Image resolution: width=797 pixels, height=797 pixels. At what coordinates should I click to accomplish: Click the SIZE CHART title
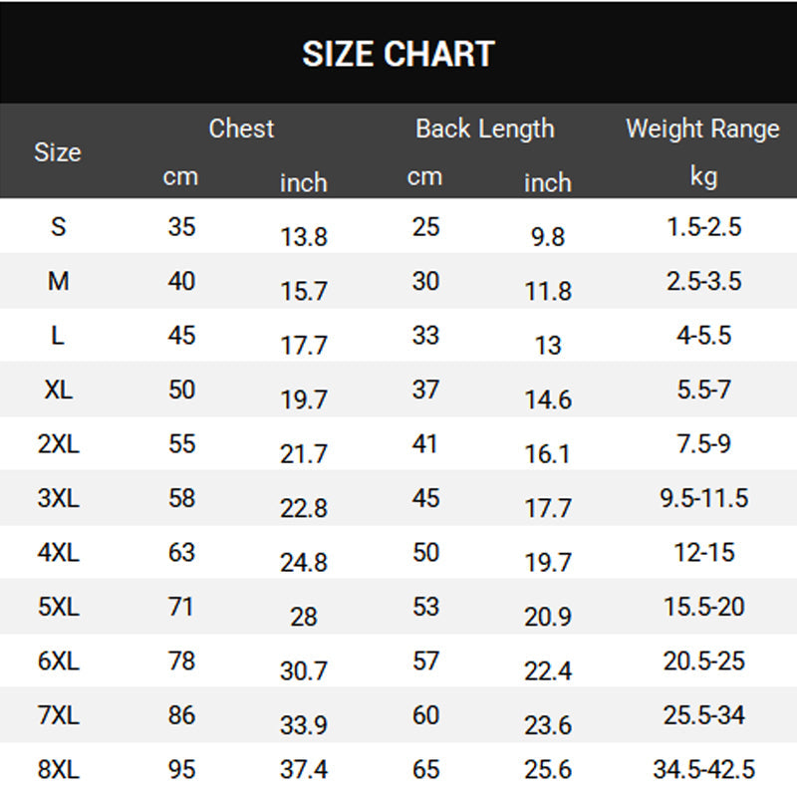pos(398,54)
